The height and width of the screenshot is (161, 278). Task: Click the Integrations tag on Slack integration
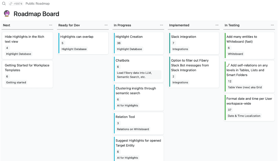[180, 49]
